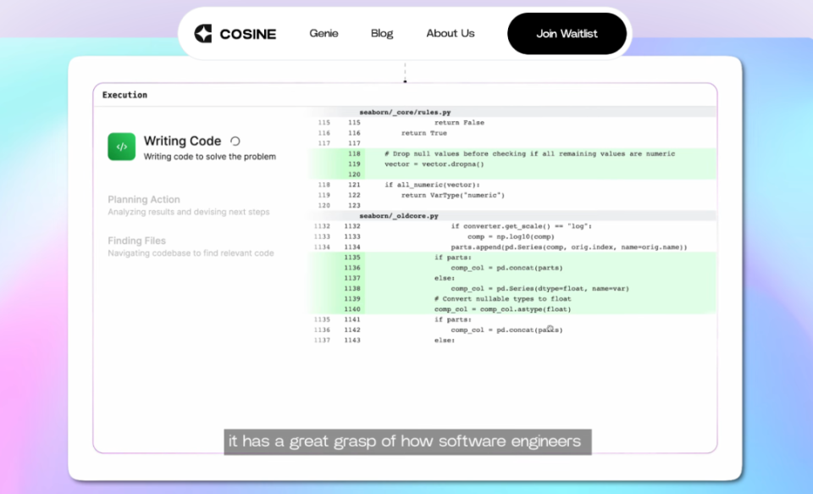Viewport: 813px width, 494px height.
Task: Click the Cosine logo icon
Action: pos(203,34)
